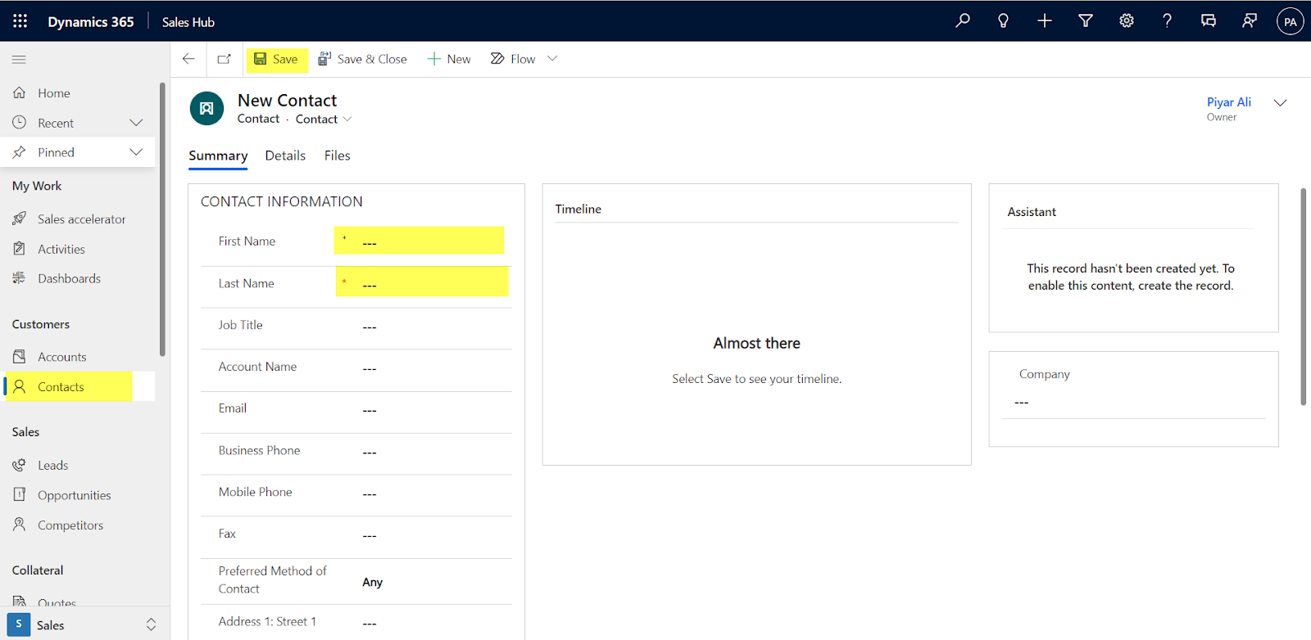
Task: Open the app launcher waffle icon
Action: pyautogui.click(x=20, y=21)
